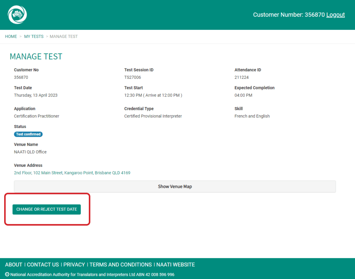This screenshot has width=355, height=279.
Task: Click the NAATI logo in the header
Action: pos(17,15)
